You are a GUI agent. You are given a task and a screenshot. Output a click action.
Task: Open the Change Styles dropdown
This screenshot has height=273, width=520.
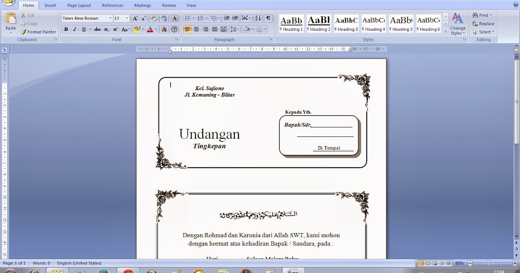[458, 24]
